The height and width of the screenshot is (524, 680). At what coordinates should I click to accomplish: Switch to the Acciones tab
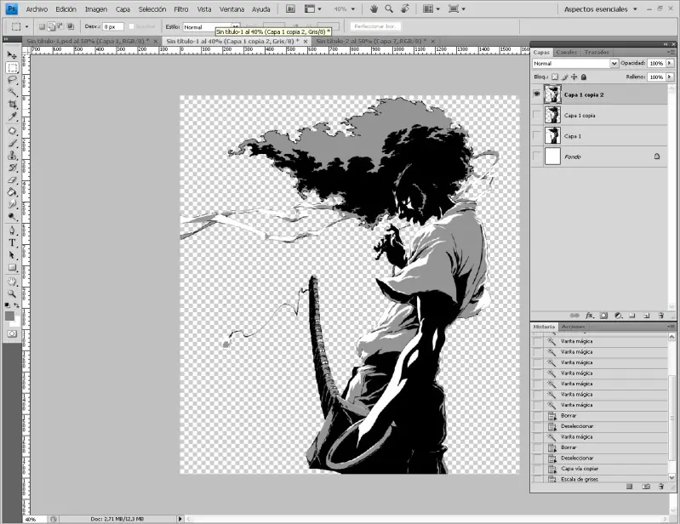573,327
